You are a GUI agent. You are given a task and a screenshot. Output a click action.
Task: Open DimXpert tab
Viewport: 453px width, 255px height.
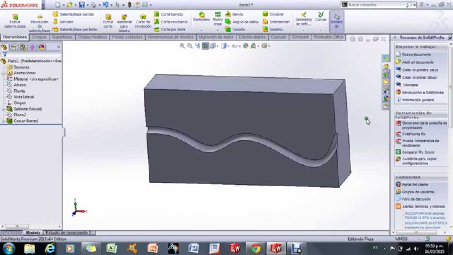point(300,37)
